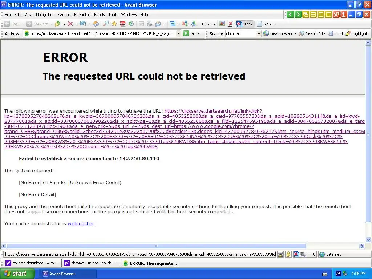Click the speaker sound icon in status bar
Screen dimensions: 372x279
[303, 254]
